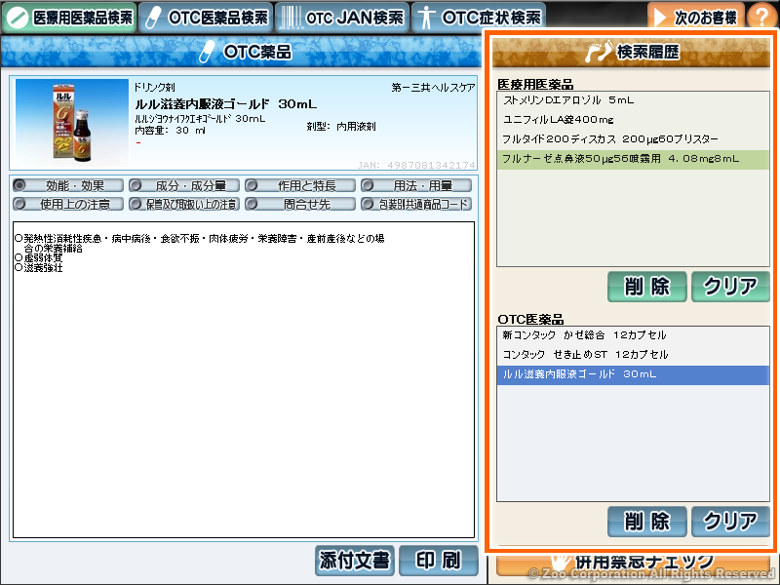This screenshot has width=780, height=585.
Task: Select the 作用と特長 section button
Action: [300, 185]
